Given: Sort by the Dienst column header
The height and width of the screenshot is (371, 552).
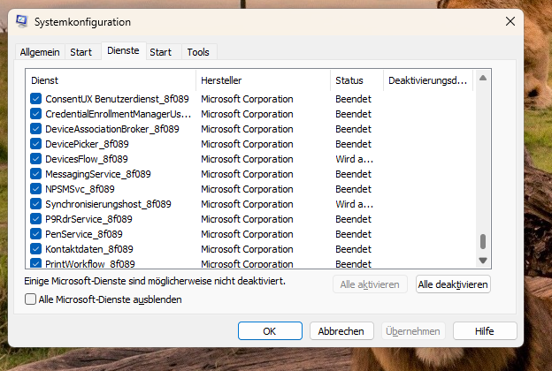Looking at the screenshot, I should click(x=111, y=80).
